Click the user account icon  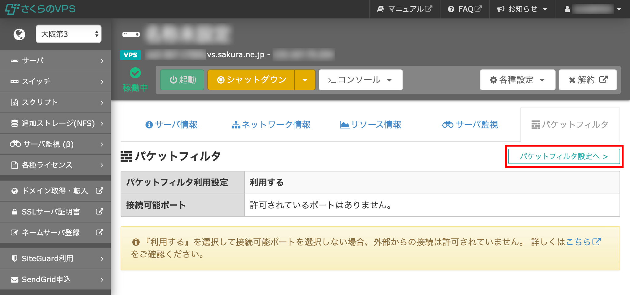click(x=567, y=9)
